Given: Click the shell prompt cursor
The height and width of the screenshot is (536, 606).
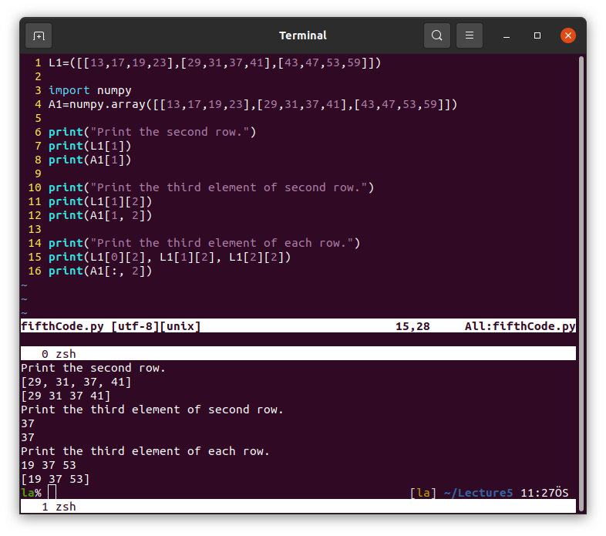Looking at the screenshot, I should pyautogui.click(x=52, y=493).
